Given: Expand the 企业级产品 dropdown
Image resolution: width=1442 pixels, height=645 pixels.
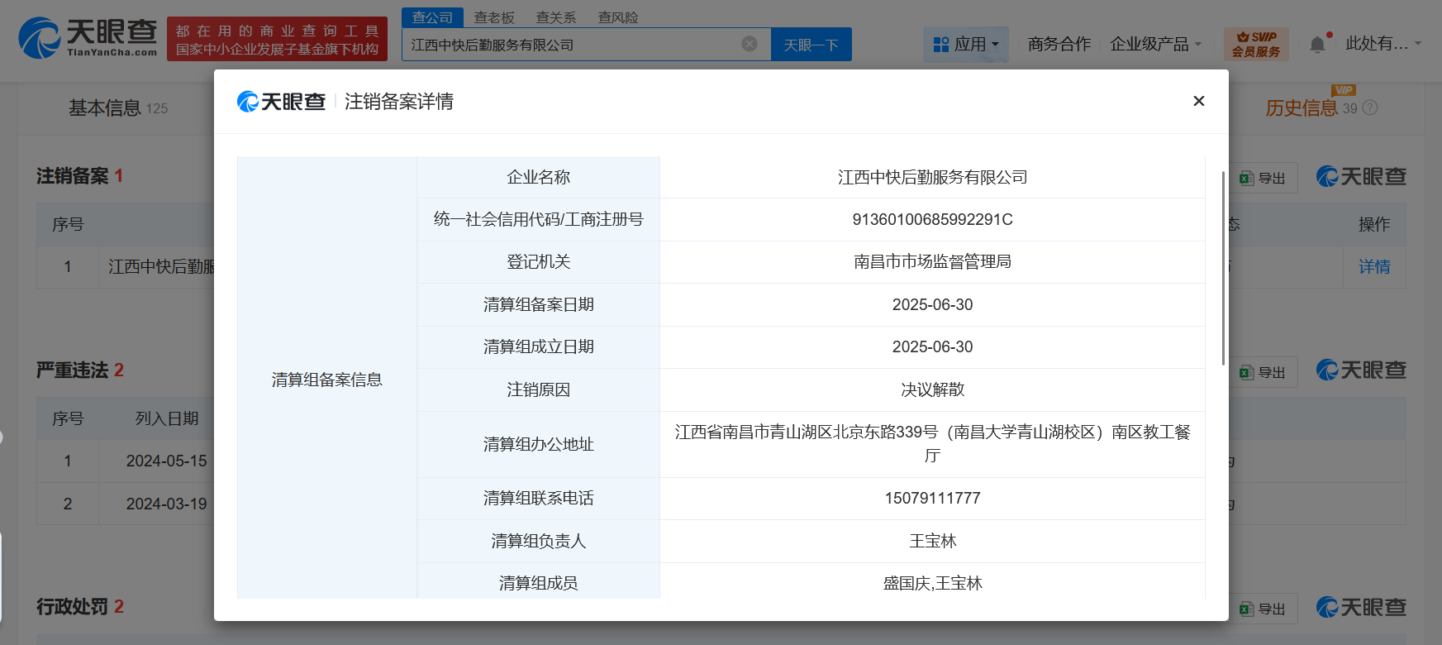Looking at the screenshot, I should pos(1154,45).
